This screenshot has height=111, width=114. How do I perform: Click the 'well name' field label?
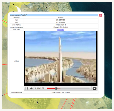pyautogui.click(x=16, y=25)
